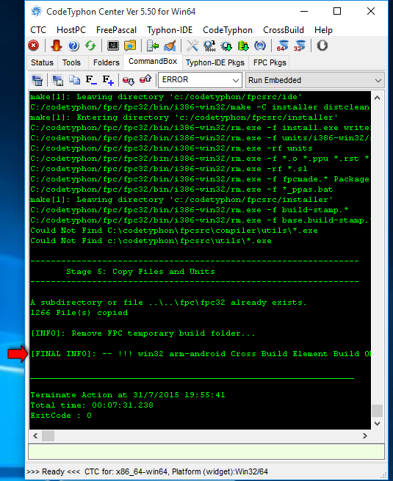Screen dimensions: 393x481
Task: Switch to the Folders tab
Action: pyautogui.click(x=107, y=62)
